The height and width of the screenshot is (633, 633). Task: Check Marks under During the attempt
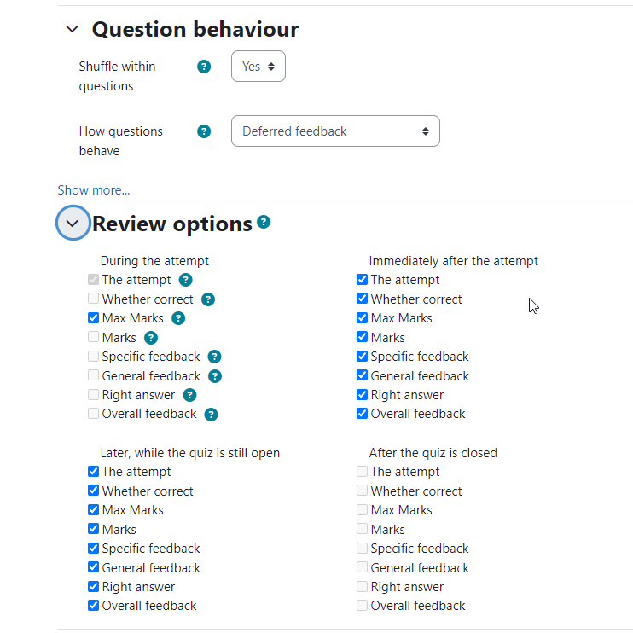[x=93, y=337]
